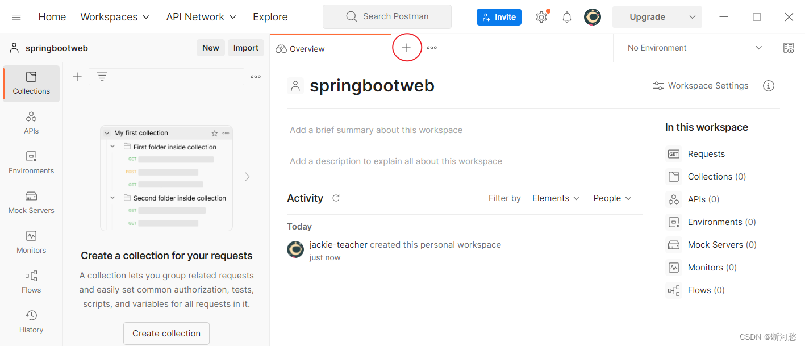View the History sidebar panel
This screenshot has height=346, width=805.
31,319
